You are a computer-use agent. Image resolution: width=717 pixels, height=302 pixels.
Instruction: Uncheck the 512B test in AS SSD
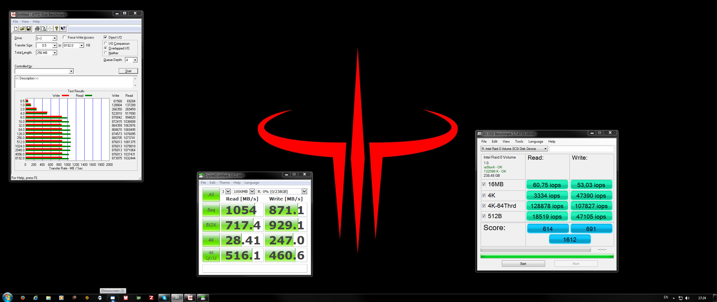pos(484,216)
